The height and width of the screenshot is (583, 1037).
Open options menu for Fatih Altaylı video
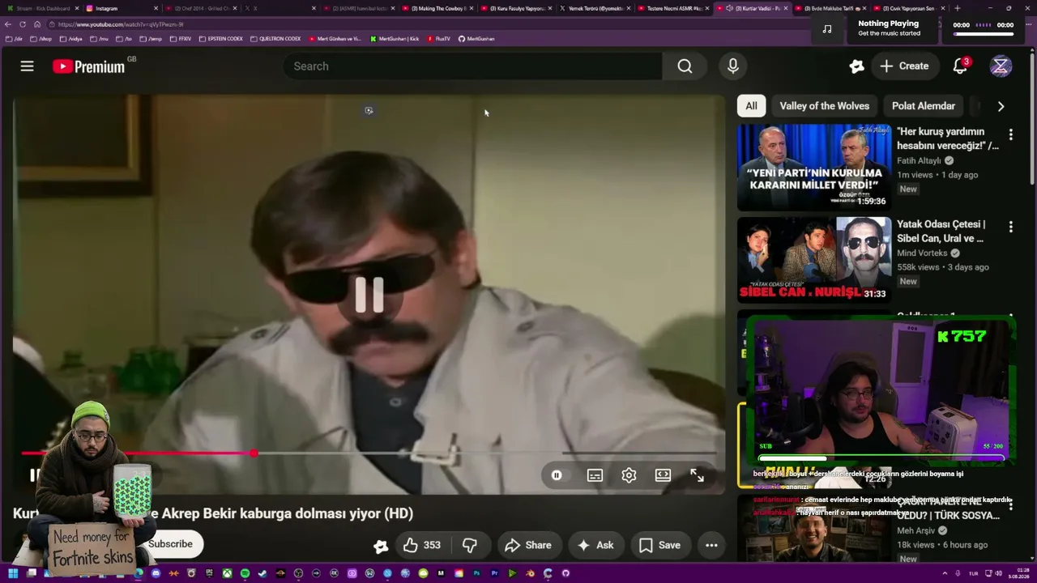pyautogui.click(x=1010, y=134)
